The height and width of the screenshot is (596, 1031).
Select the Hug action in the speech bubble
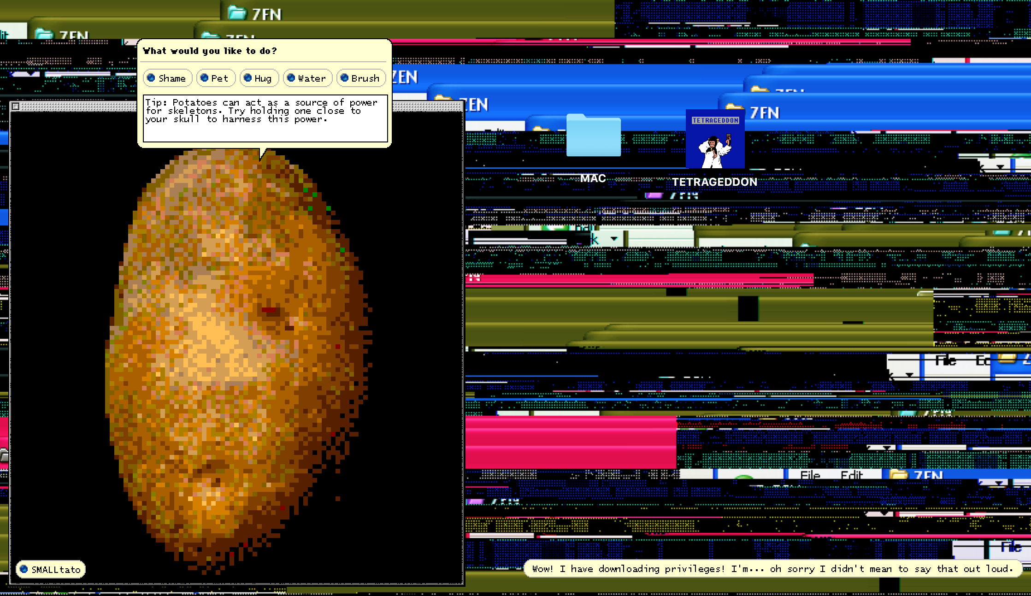[x=259, y=78]
